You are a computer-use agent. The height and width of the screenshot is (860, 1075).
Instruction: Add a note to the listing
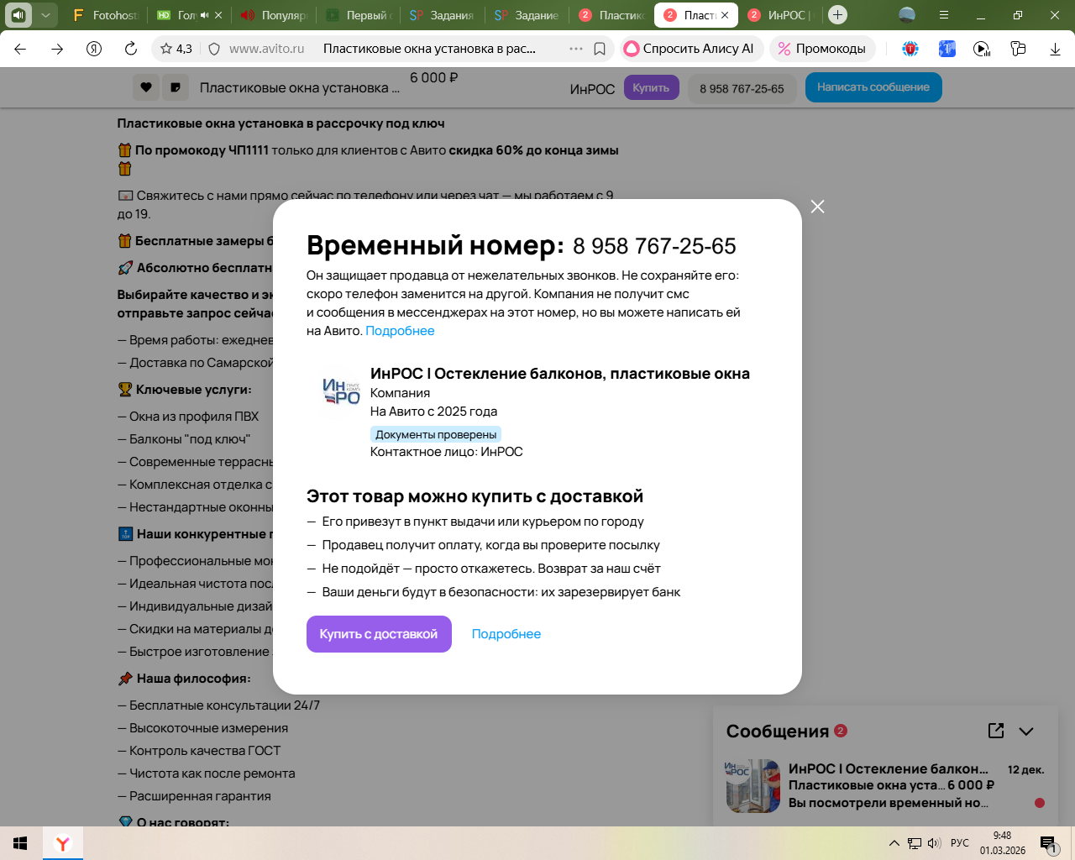pos(175,87)
